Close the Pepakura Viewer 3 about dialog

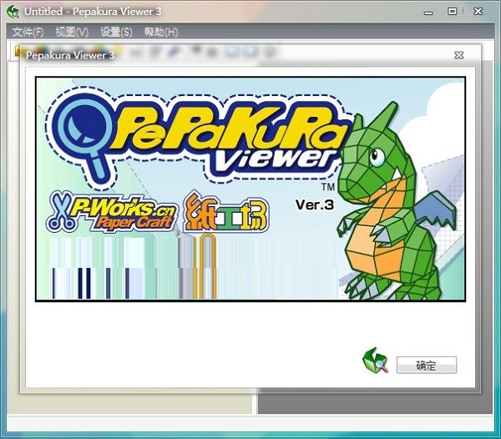458,55
